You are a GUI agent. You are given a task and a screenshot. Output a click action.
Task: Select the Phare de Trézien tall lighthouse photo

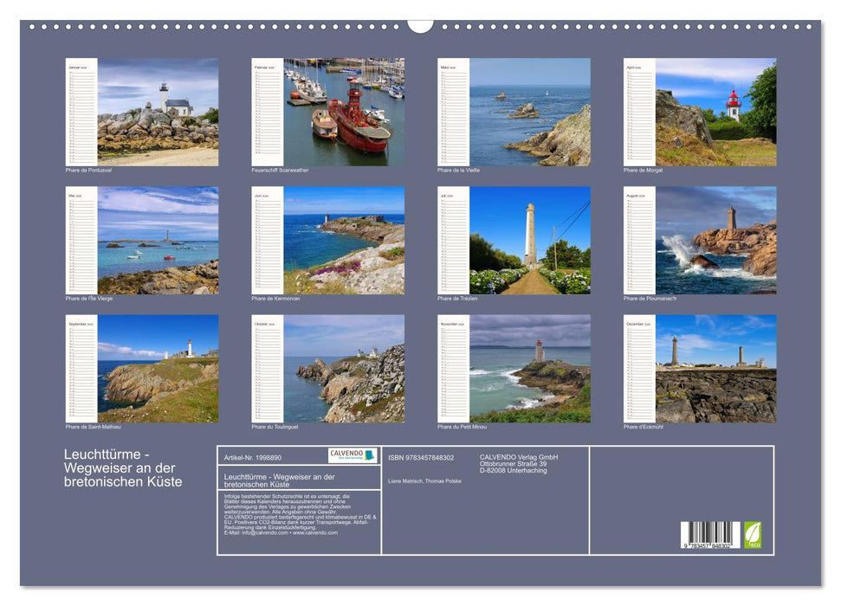[529, 240]
